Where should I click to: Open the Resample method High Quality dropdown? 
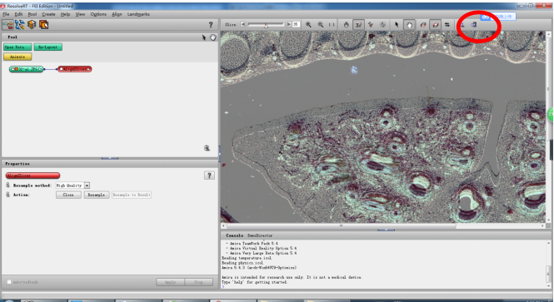pyautogui.click(x=72, y=186)
